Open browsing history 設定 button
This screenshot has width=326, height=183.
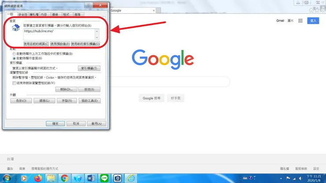(x=89, y=89)
